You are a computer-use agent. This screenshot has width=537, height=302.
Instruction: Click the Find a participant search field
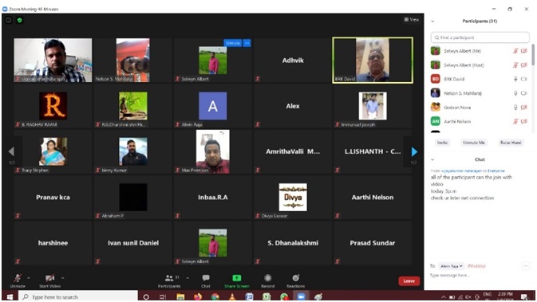coord(480,37)
